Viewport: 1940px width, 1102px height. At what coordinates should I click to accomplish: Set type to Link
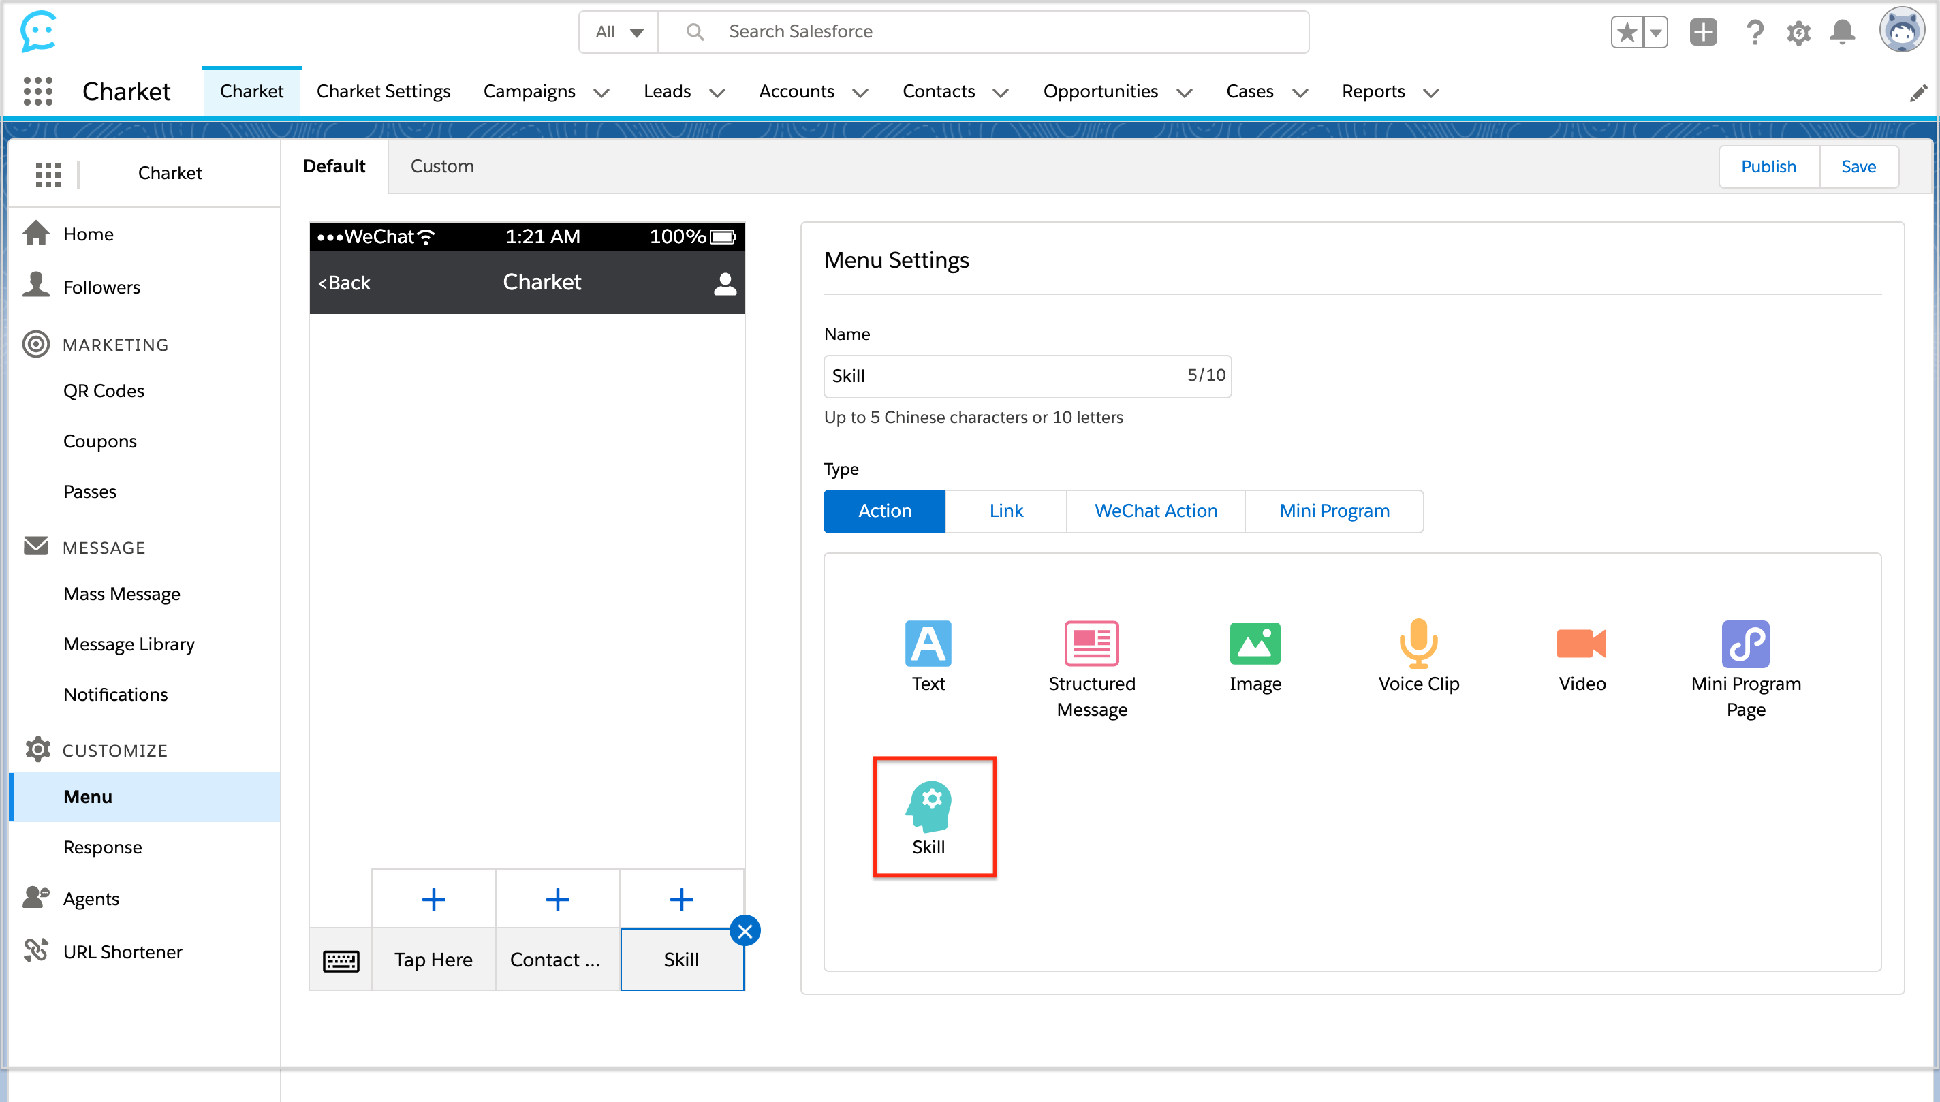pyautogui.click(x=1005, y=511)
